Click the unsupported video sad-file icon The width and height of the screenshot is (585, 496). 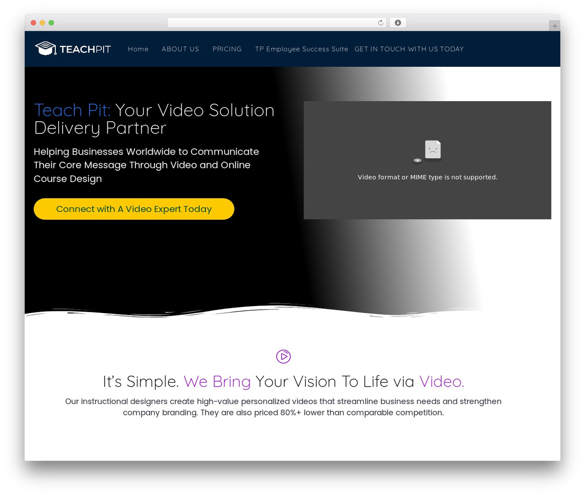click(x=429, y=151)
